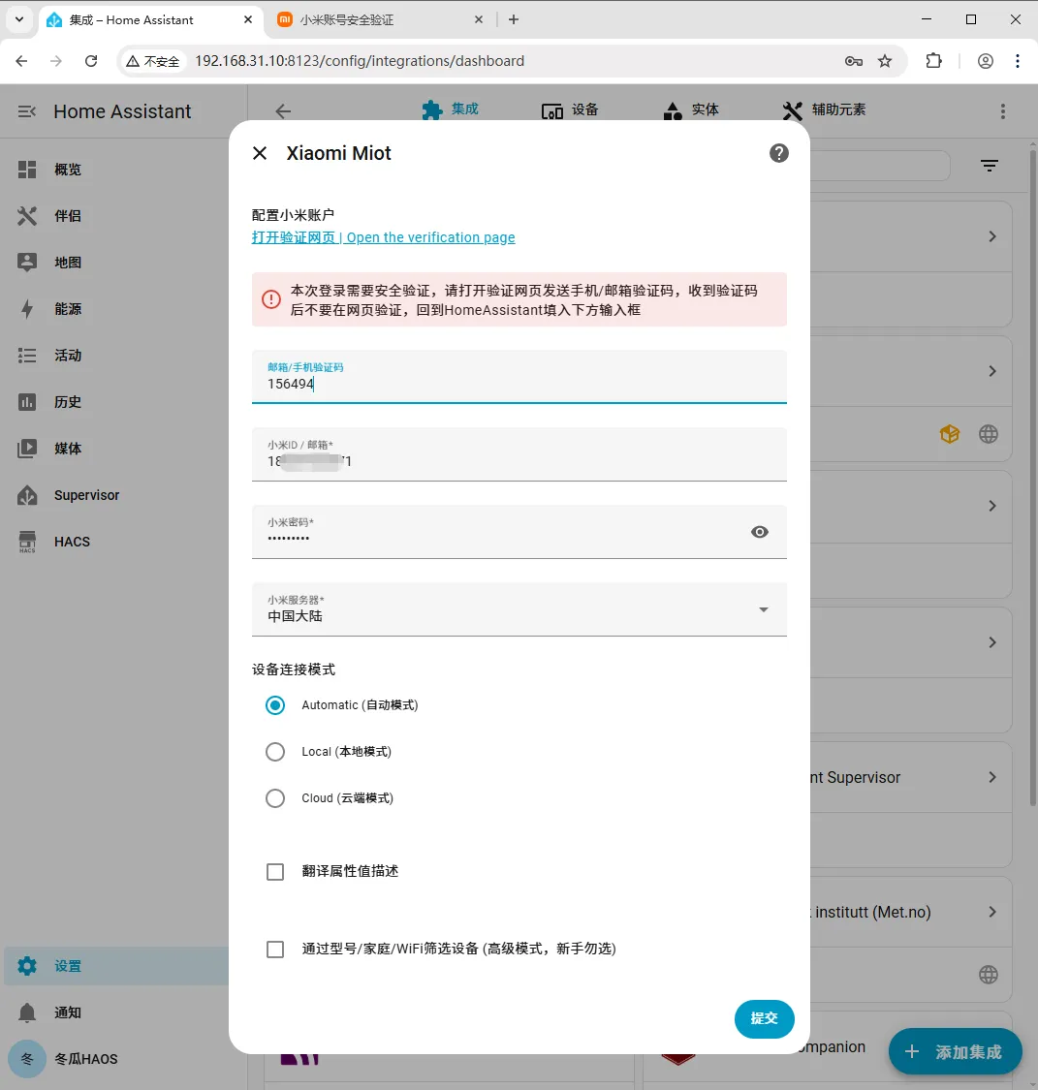Switch to the 辅助元素 helpers tab
This screenshot has height=1090, width=1038.
[825, 109]
